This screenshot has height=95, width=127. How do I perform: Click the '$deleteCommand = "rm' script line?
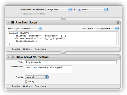pyautogui.click(x=40, y=38)
